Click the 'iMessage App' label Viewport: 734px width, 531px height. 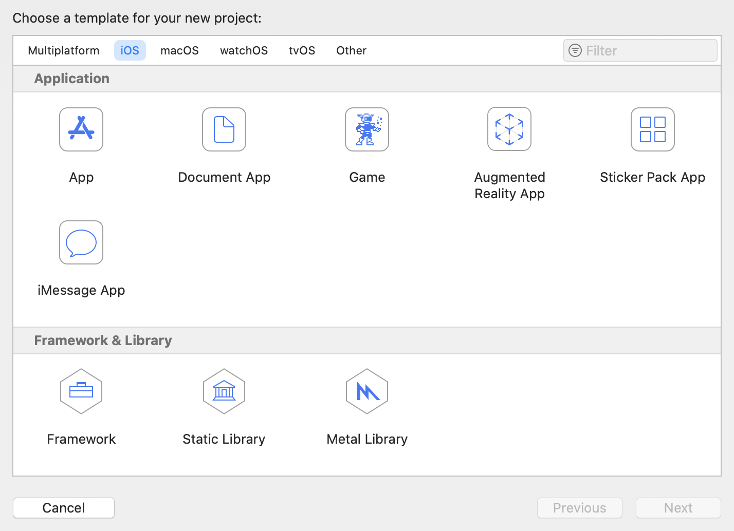coord(81,291)
